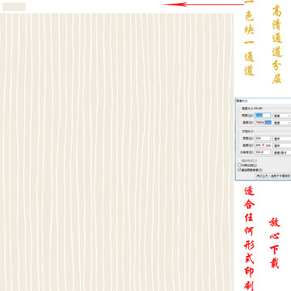The width and height of the screenshot is (291, 291).
Task: Click the resolution field showing 304.8
Action: [x=263, y=152]
